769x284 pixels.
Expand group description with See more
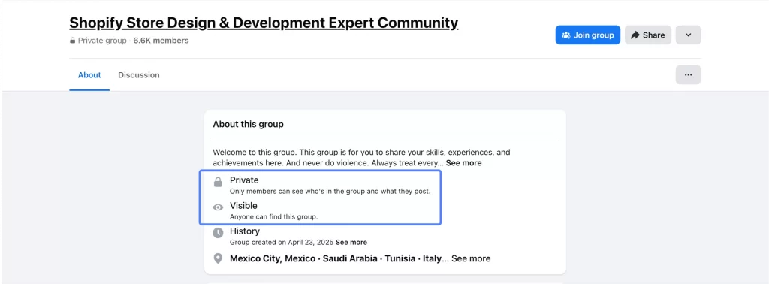point(463,163)
